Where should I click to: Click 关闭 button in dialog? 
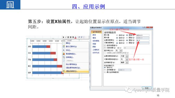point(147,88)
